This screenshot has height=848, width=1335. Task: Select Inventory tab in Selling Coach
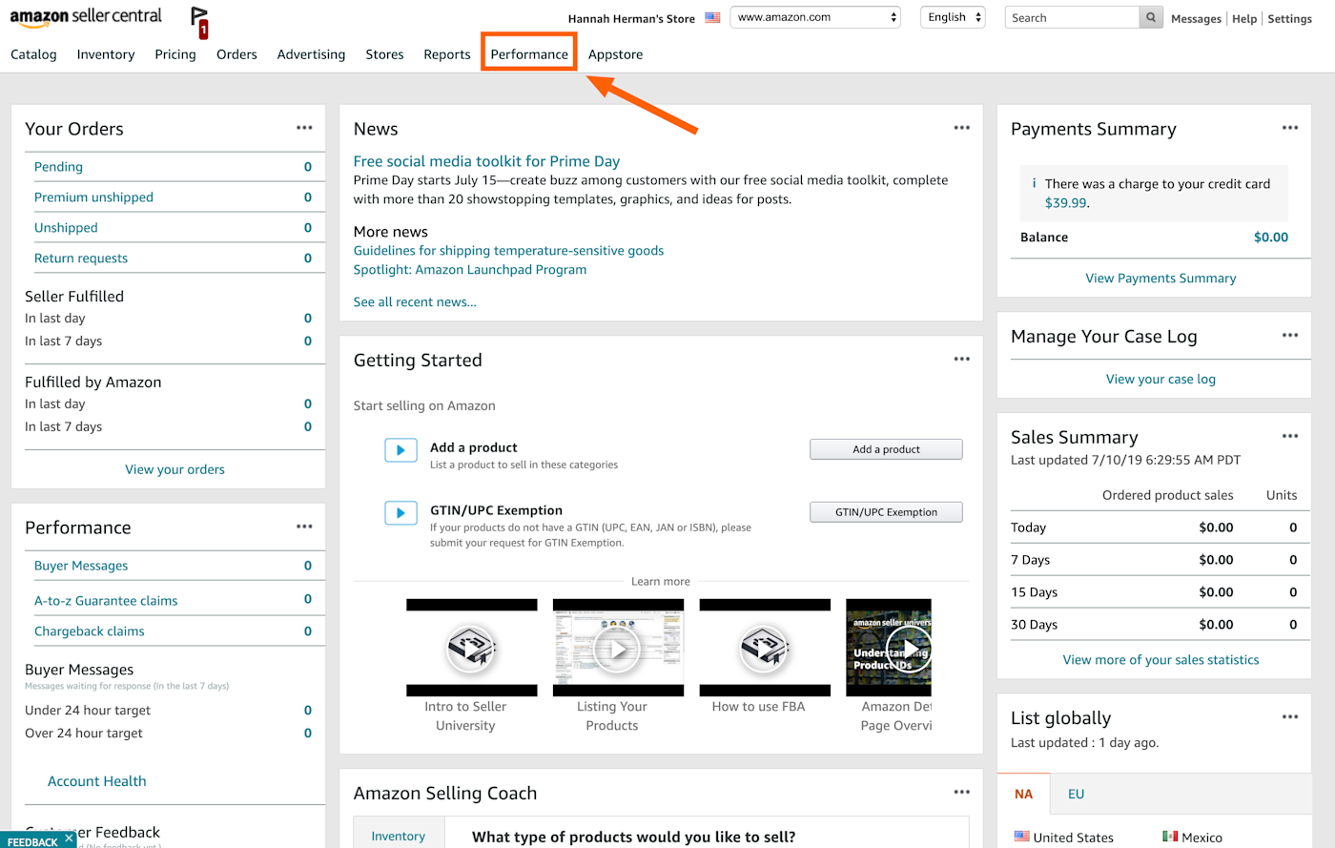click(x=398, y=836)
